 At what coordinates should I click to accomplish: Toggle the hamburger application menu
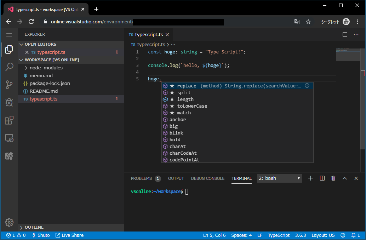click(9, 35)
